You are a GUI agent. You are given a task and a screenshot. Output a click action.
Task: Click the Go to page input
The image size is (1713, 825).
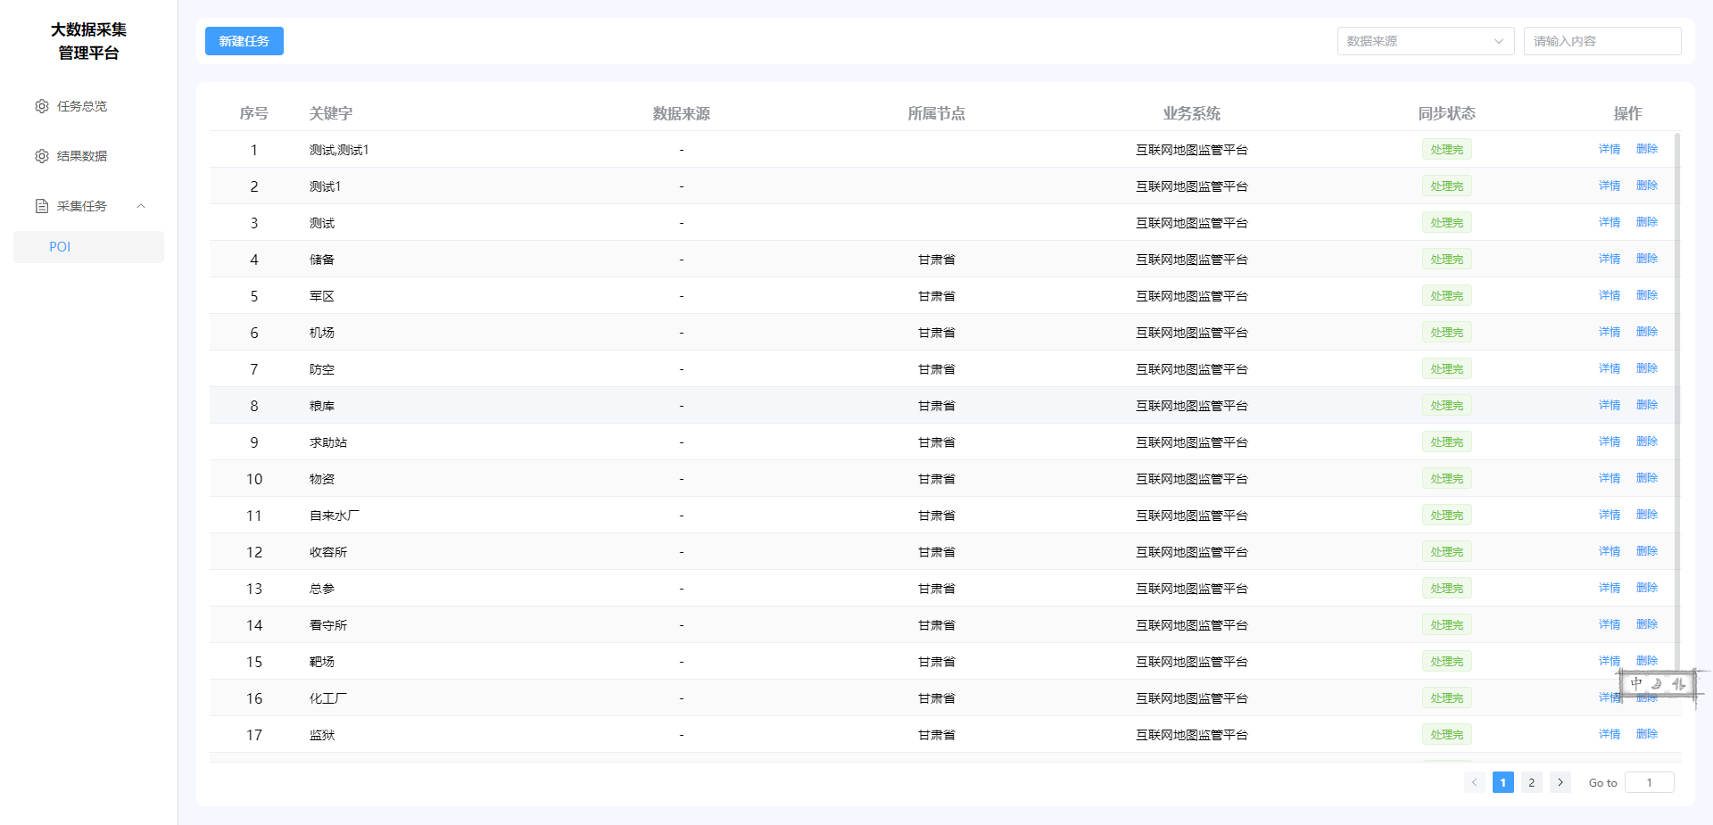1650,782
